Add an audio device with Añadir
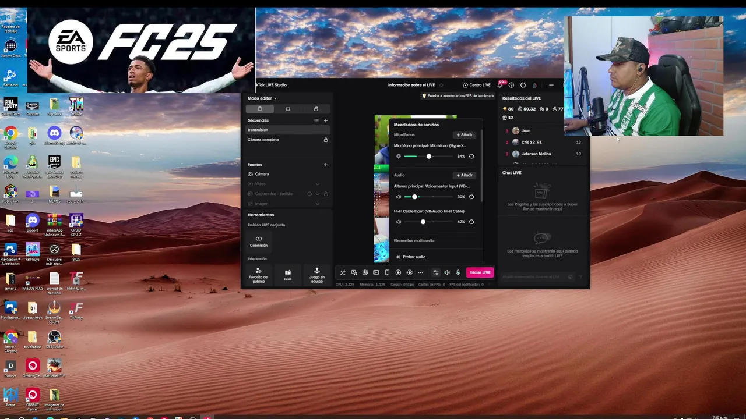The height and width of the screenshot is (419, 746). (x=465, y=175)
